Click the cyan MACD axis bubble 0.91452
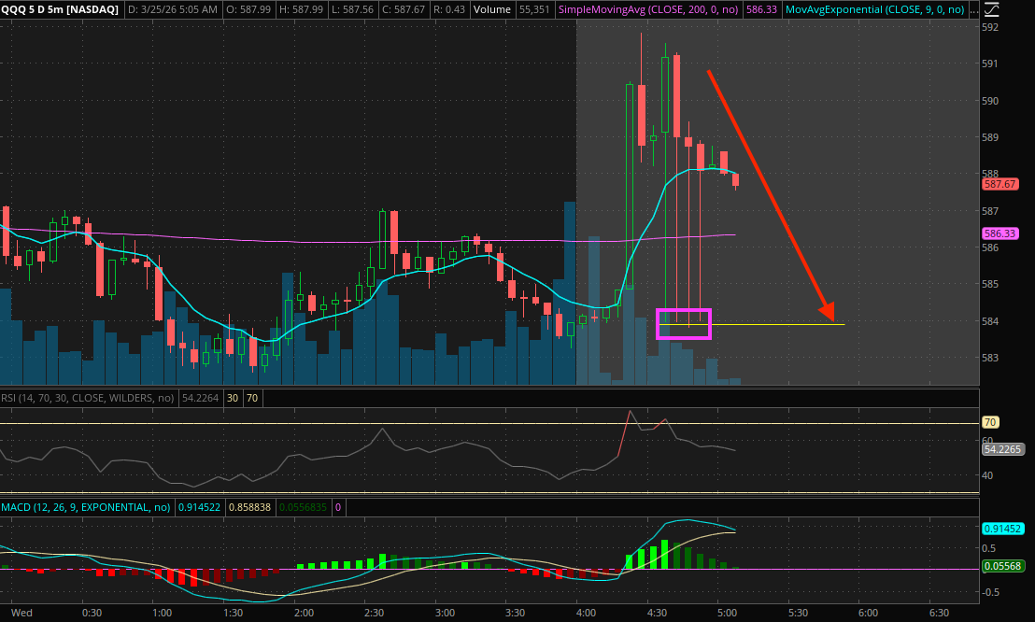 click(1002, 529)
